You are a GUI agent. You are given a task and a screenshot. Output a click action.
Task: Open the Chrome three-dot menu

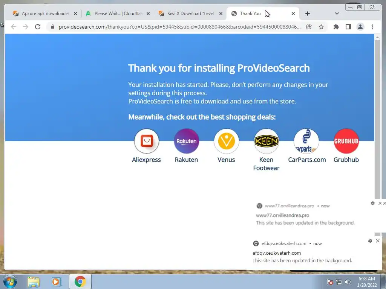click(372, 27)
